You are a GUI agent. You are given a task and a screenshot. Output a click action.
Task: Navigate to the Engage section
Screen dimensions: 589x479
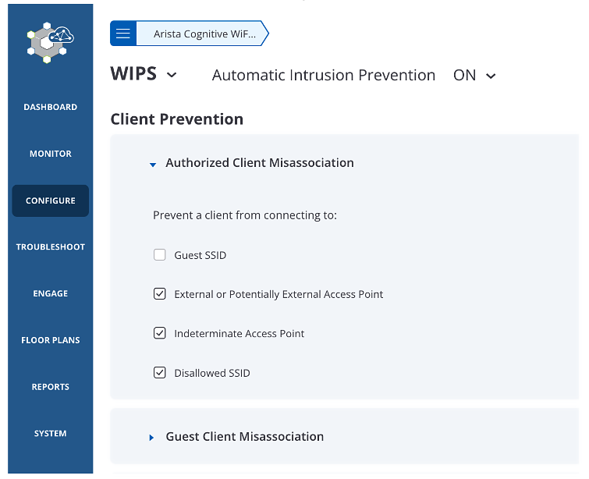(x=51, y=293)
